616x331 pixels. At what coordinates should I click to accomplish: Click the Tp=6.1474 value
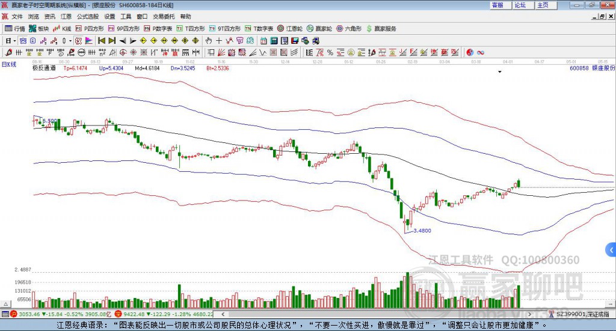75,68
